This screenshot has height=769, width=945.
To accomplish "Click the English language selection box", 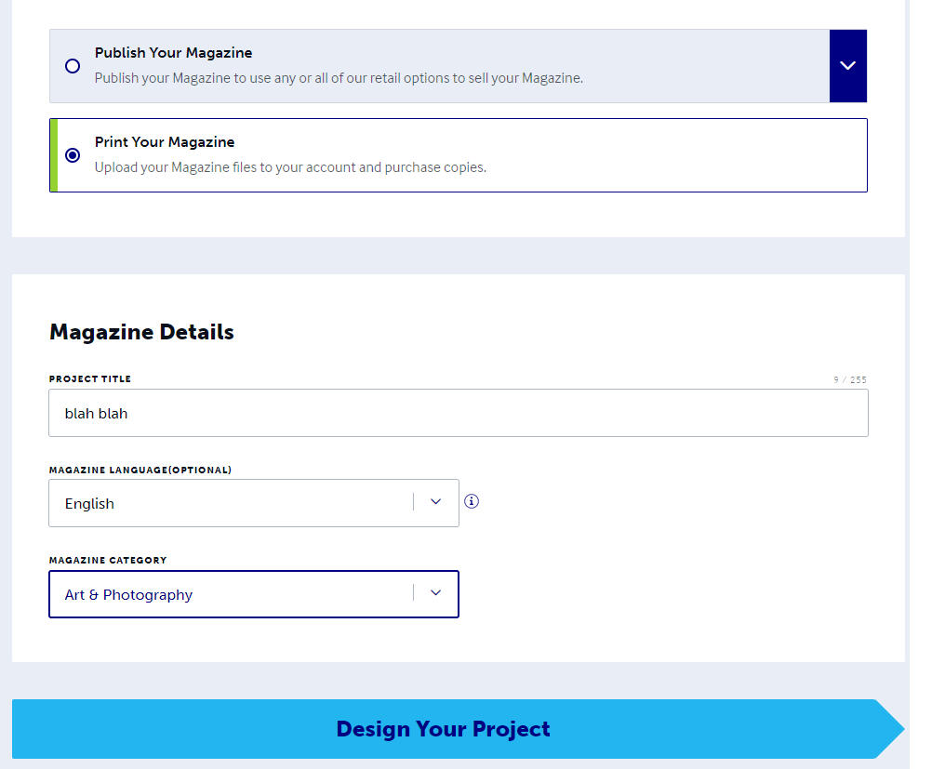I will 233,503.
